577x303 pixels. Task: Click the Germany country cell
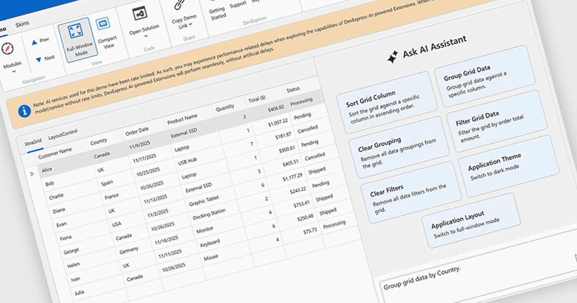pos(129,250)
